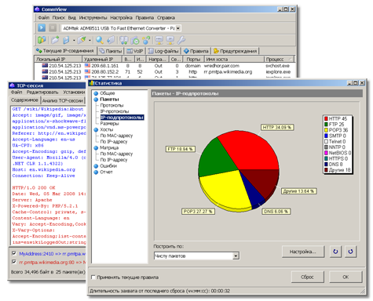Click the DNS 6.06 % chart label

coord(276,212)
